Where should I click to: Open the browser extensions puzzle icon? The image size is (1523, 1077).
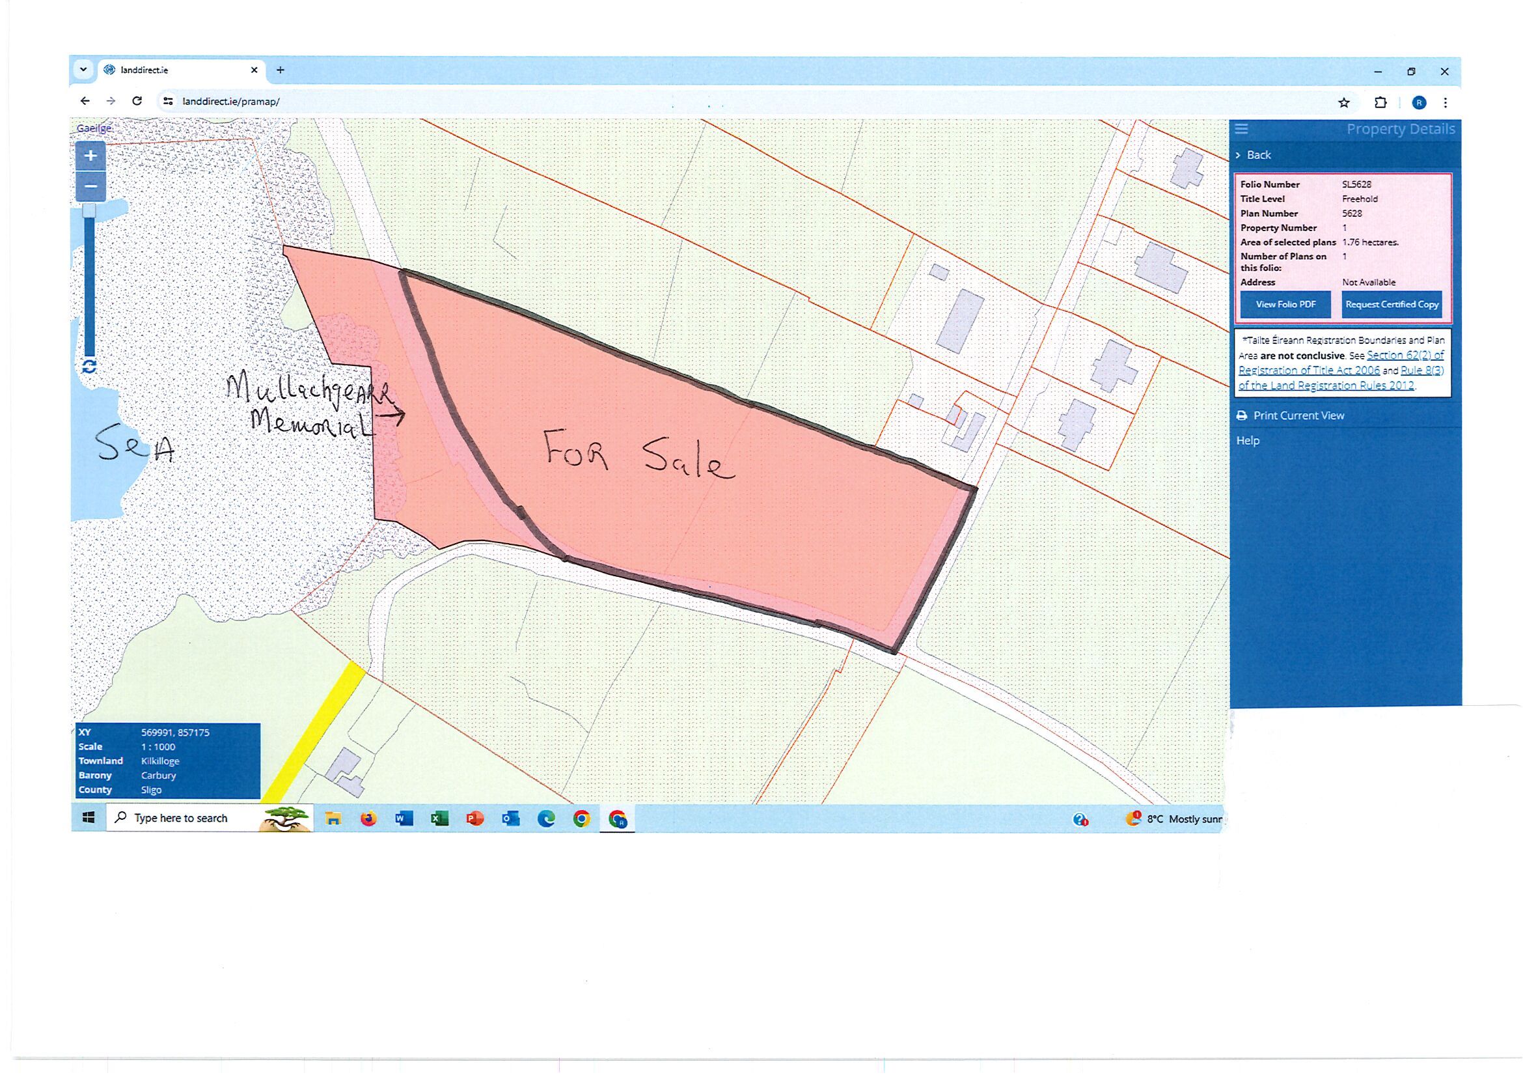point(1380,103)
